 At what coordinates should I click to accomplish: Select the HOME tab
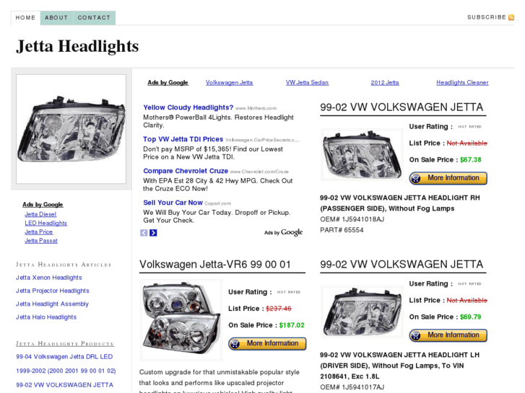tap(25, 18)
